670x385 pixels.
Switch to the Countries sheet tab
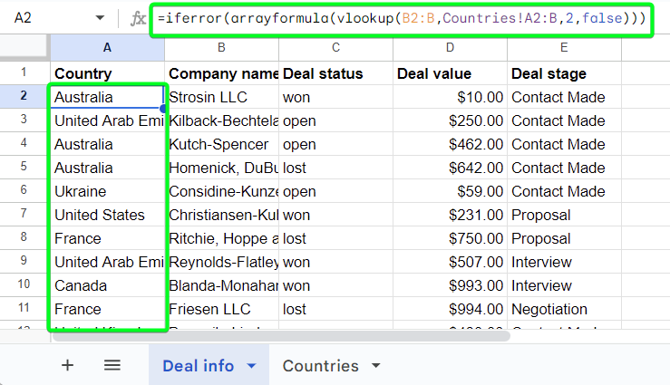click(320, 366)
